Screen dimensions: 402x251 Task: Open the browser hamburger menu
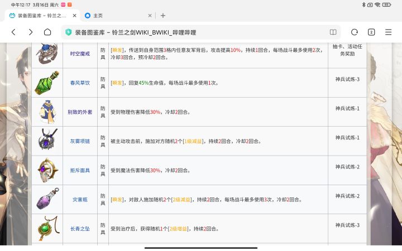pos(389,32)
